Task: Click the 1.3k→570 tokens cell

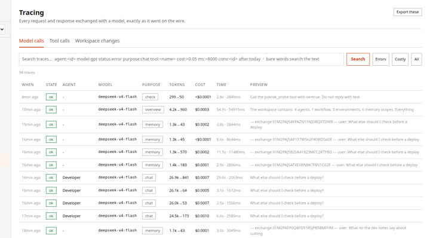Action: (x=178, y=152)
